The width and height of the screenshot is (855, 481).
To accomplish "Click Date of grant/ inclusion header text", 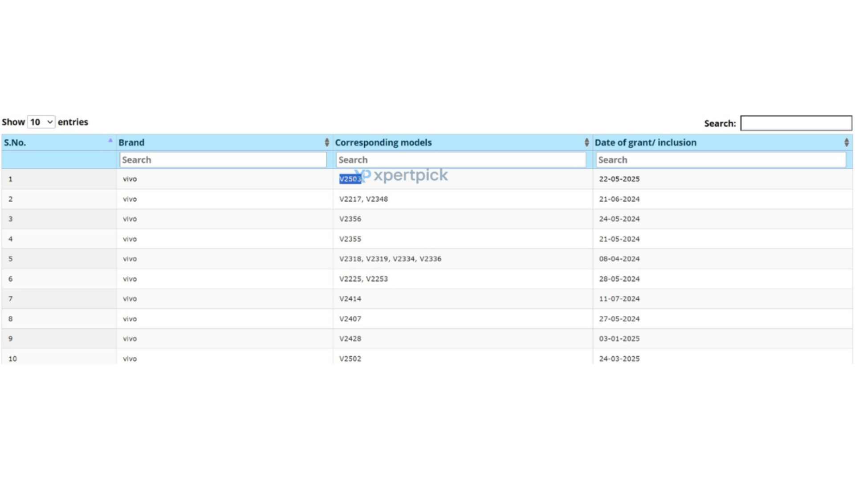I will pos(646,143).
